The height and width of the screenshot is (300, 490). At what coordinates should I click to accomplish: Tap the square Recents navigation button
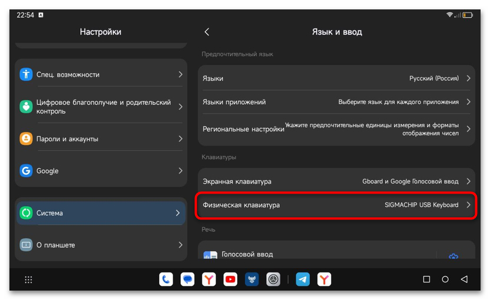426,279
